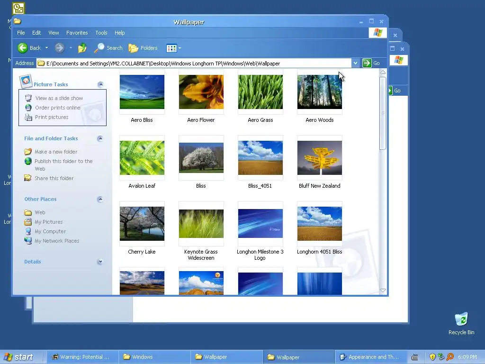This screenshot has width=485, height=364.
Task: Expand the Address bar dropdown
Action: click(355, 63)
